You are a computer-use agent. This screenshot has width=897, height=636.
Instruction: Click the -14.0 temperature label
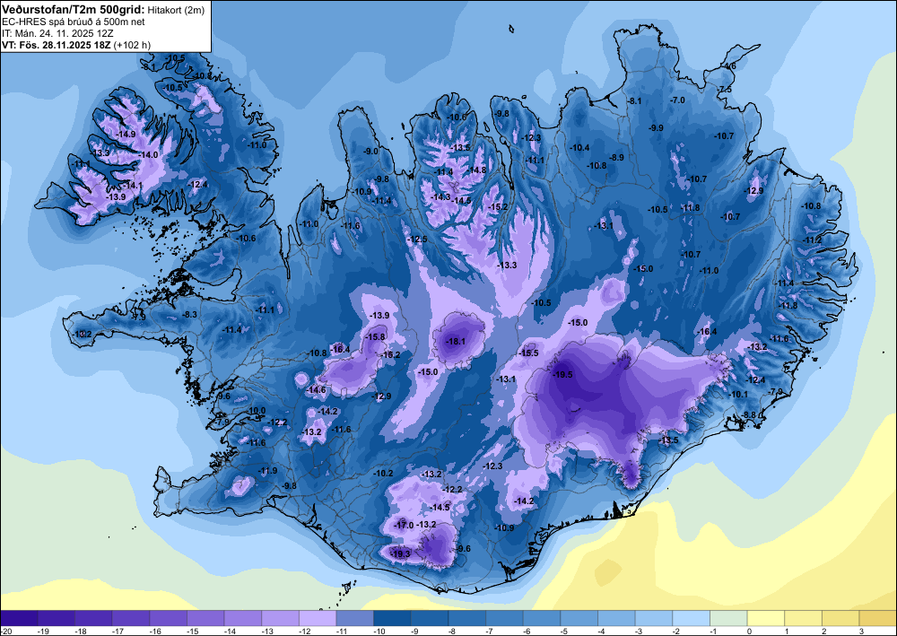(x=148, y=155)
